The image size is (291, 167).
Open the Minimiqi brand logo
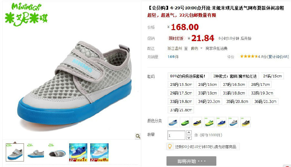27,15
